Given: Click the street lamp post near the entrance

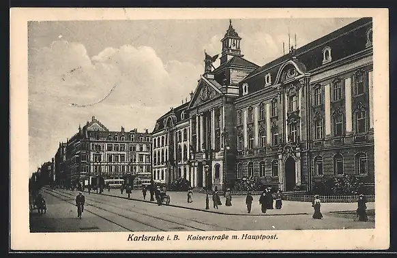Looking at the screenshot, I should (x=207, y=187).
